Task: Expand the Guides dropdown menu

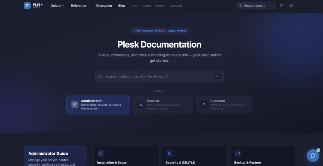Action: coord(57,6)
